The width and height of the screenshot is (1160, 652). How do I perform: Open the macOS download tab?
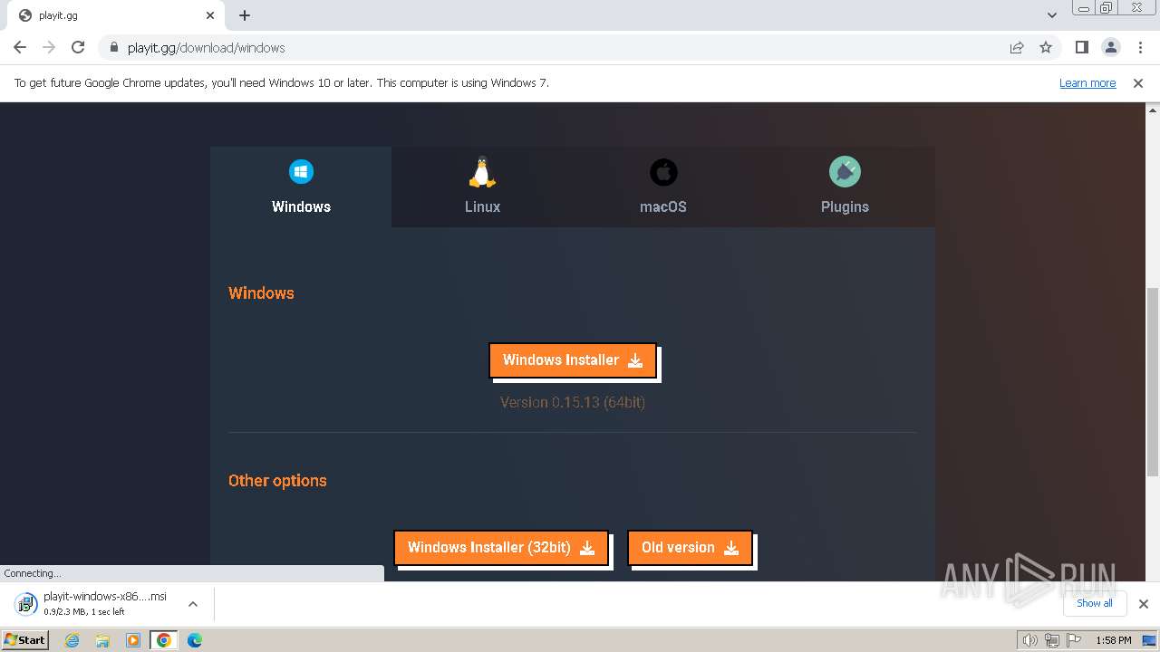pyautogui.click(x=663, y=187)
